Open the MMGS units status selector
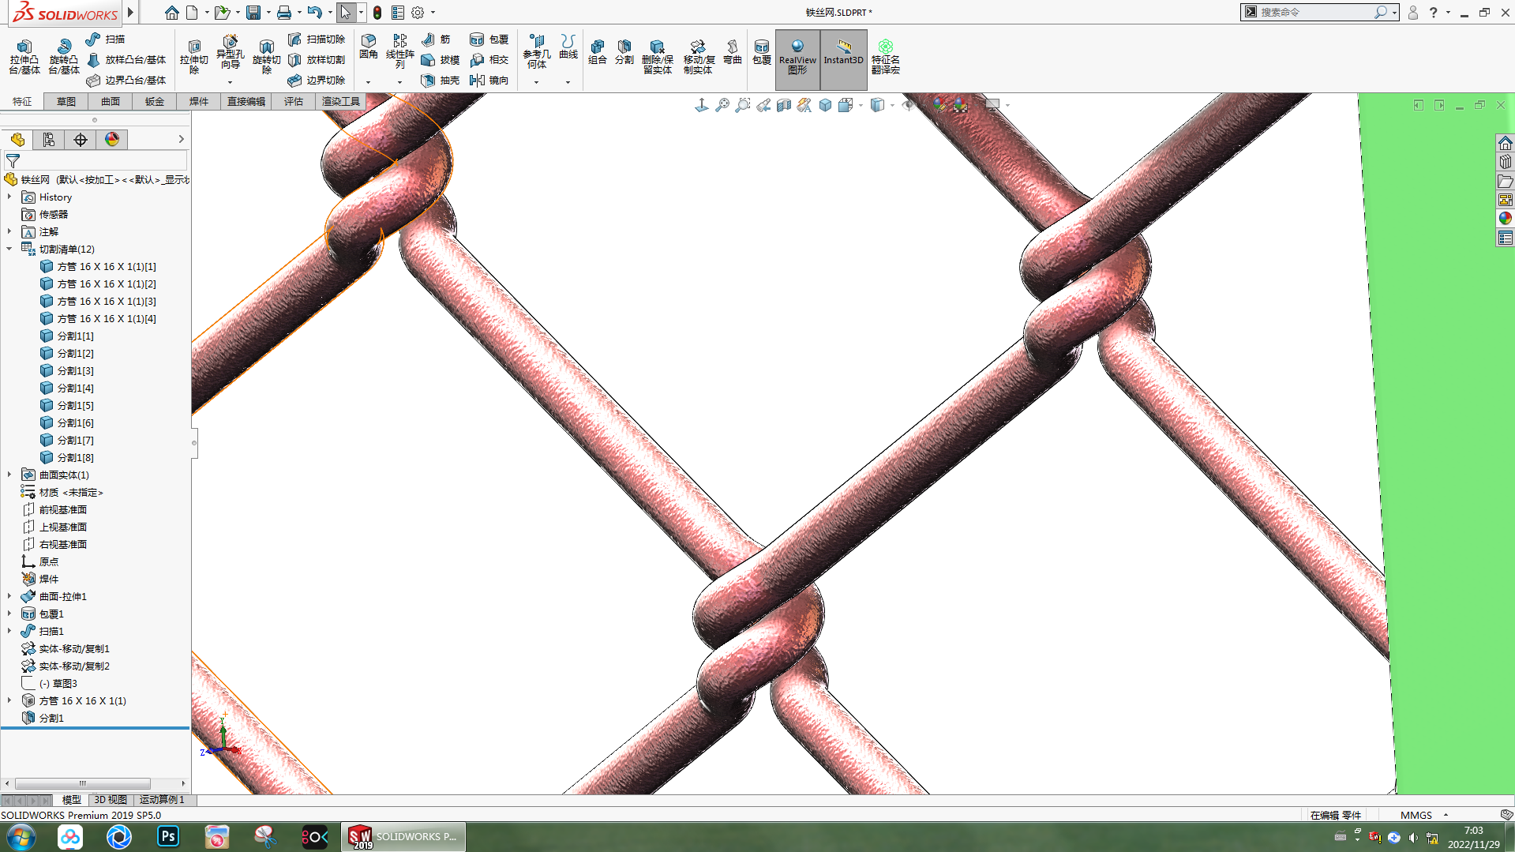1515x852 pixels. [x=1423, y=815]
